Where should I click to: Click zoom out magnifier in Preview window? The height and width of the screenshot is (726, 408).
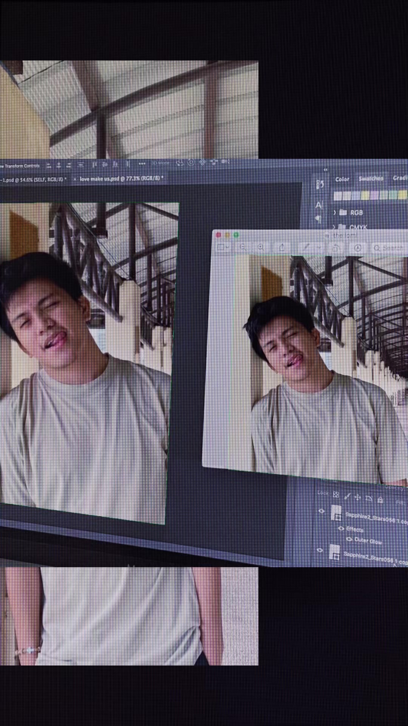click(x=243, y=247)
